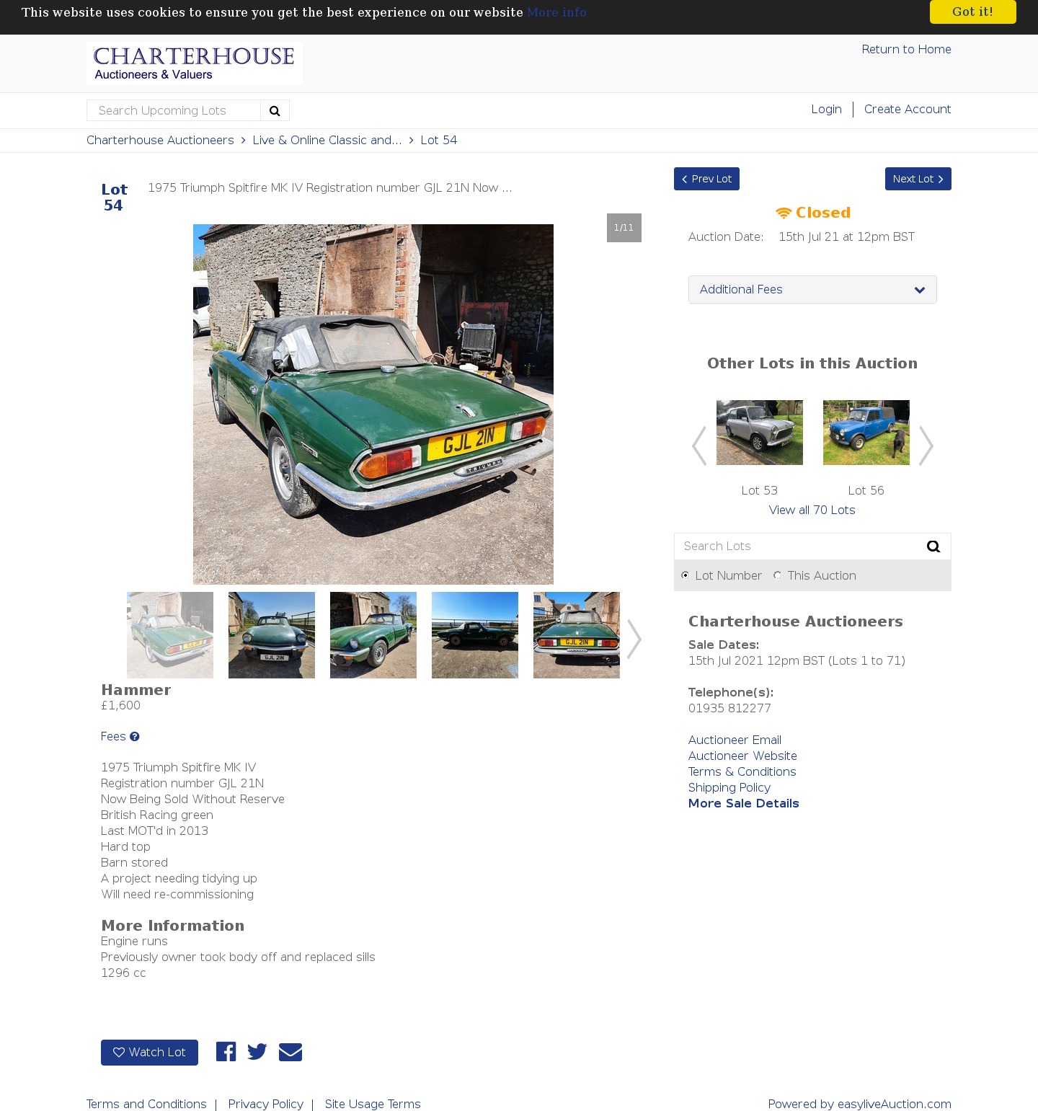The image size is (1038, 1111).
Task: Advance Other Lots carousel to the right
Action: (x=926, y=446)
